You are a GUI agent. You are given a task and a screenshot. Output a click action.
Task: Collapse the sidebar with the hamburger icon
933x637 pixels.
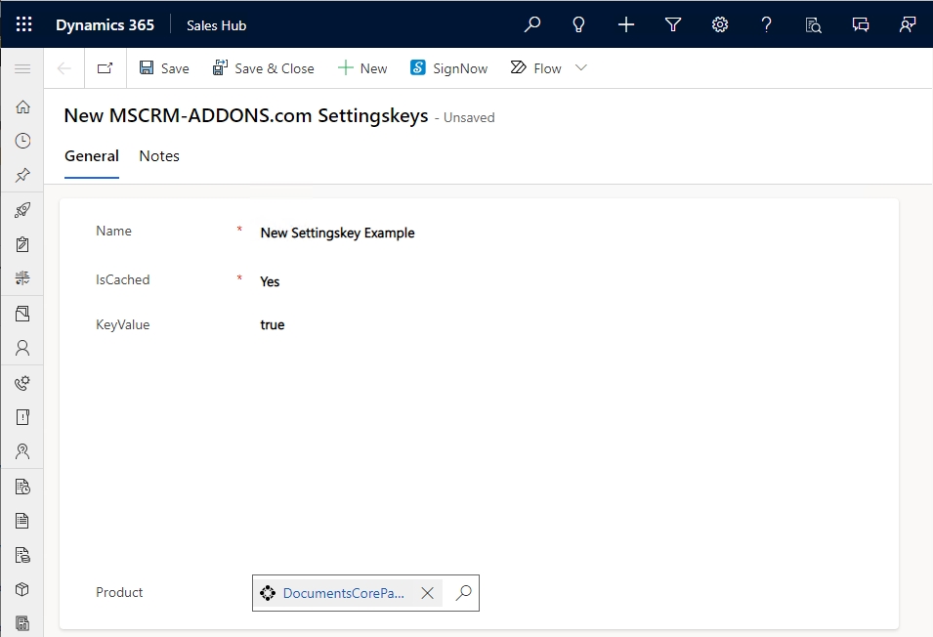tap(22, 68)
